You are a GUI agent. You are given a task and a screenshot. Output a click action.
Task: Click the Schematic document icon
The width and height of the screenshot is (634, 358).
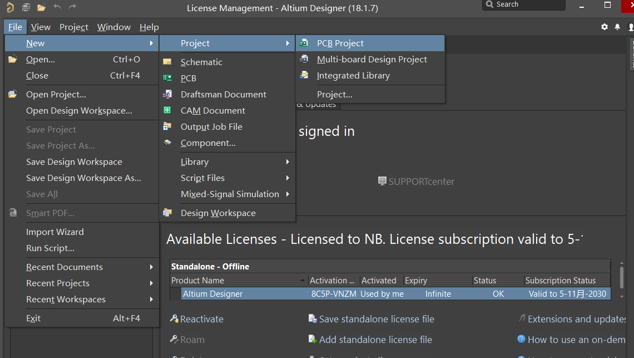(167, 62)
